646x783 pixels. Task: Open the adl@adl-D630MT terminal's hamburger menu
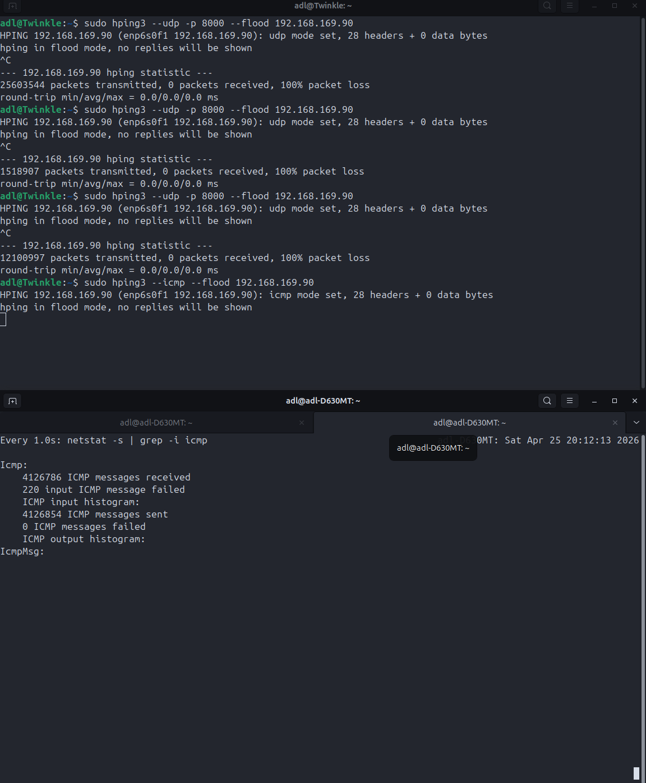click(570, 401)
